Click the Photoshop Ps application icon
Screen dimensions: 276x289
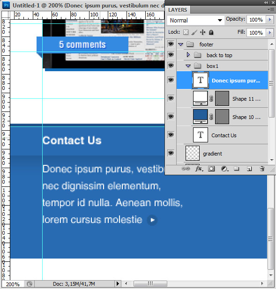[x=6, y=5]
